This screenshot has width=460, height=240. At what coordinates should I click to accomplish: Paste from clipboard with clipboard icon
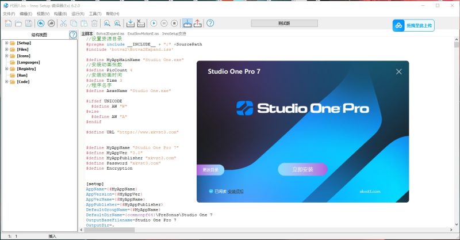click(x=84, y=23)
